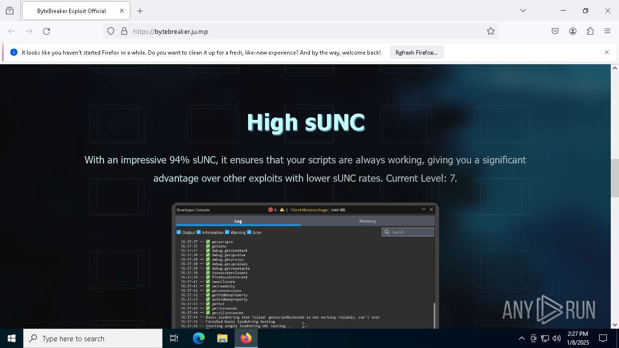Bookmark this page with star icon
The height and width of the screenshot is (348, 619).
(491, 31)
